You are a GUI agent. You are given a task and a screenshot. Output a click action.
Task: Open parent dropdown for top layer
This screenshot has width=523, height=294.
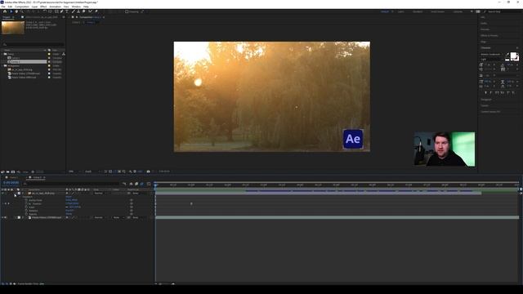pos(138,193)
